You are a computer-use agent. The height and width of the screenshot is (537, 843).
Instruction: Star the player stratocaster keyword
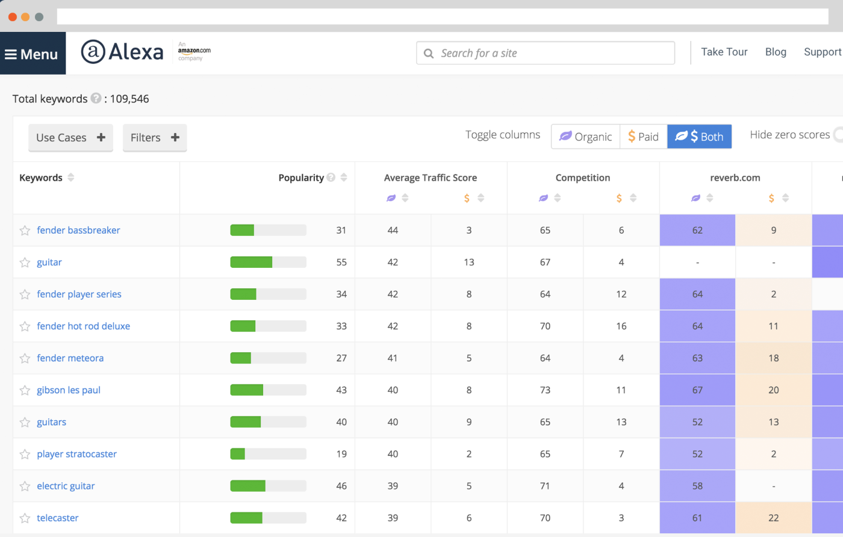click(25, 454)
